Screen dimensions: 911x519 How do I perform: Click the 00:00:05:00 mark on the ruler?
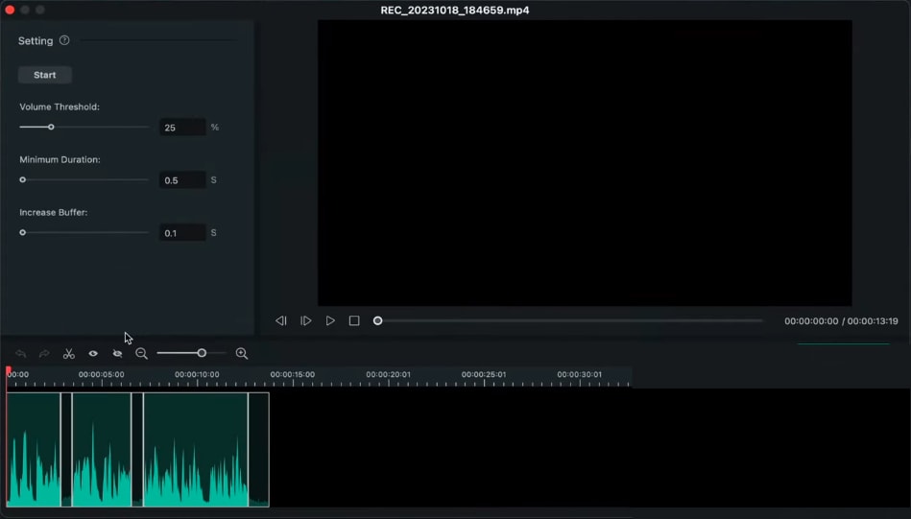click(101, 374)
